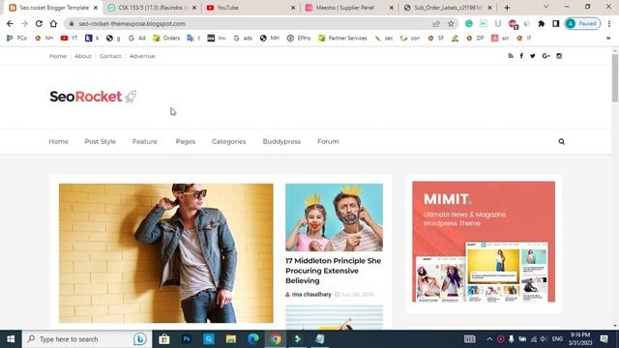
Task: Open author rina chaudhary link
Action: coord(311,294)
